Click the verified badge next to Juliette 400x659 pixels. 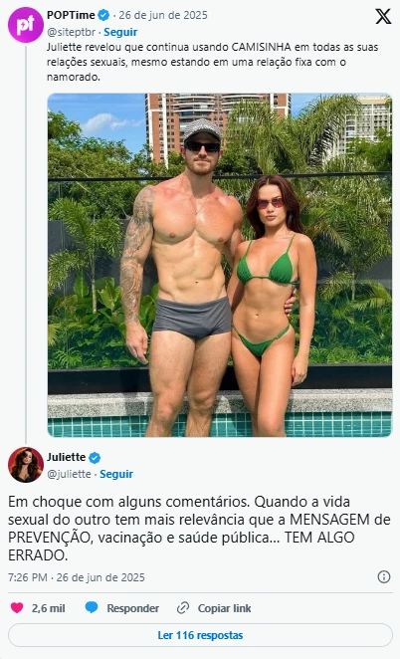[95, 457]
